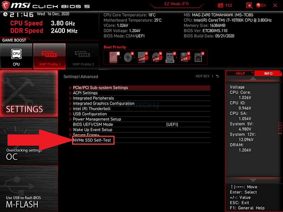Toggle the CPU Game Boost button
Viewport: 283px width, 212px height.
[16, 56]
